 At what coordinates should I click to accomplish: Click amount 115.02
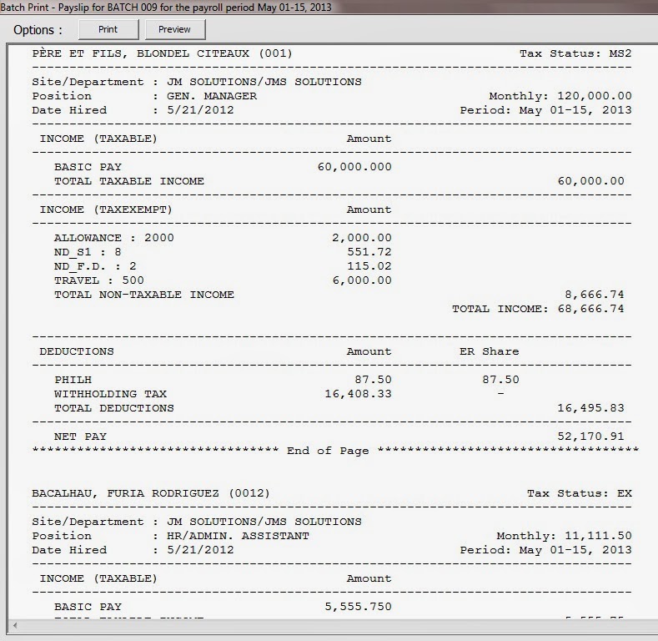pos(369,266)
